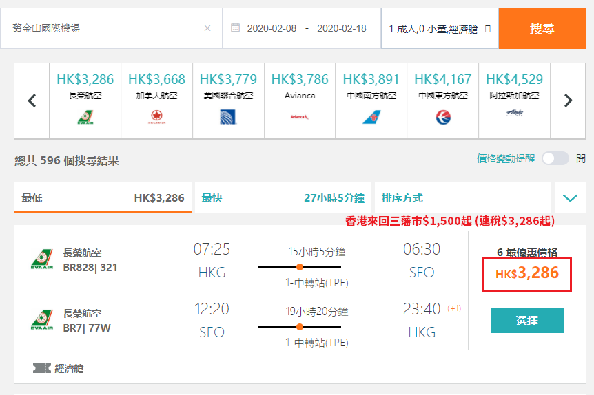Select the China Eastern Airlines logo
This screenshot has width=594, height=395.
[x=443, y=117]
